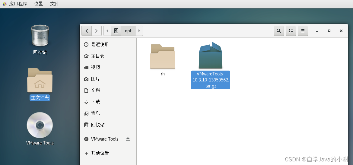
Task: Click the path bar left scroll triangle
Action: [x=107, y=30]
